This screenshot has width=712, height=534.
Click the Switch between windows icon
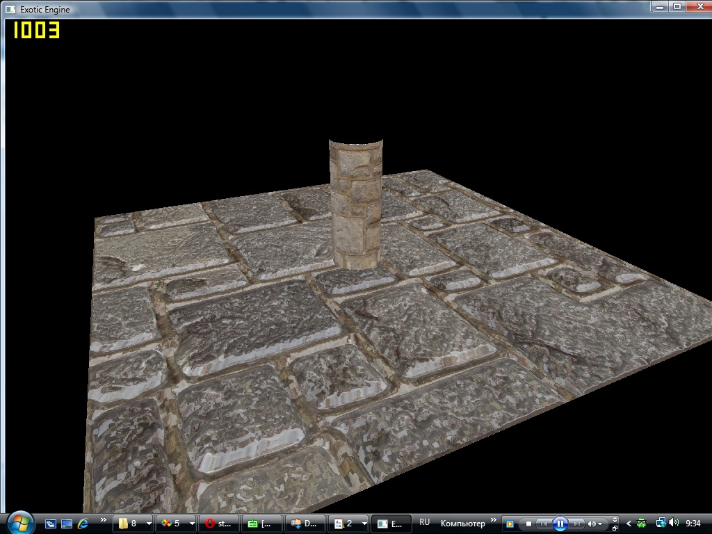pos(51,524)
